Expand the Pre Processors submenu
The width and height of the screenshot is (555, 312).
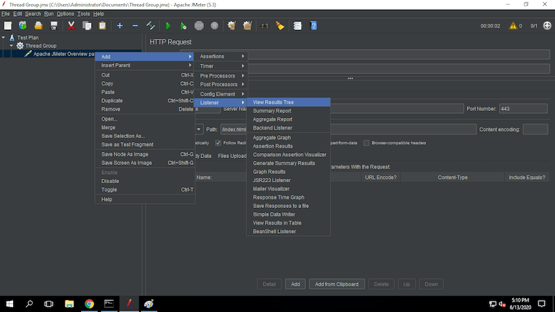(221, 76)
